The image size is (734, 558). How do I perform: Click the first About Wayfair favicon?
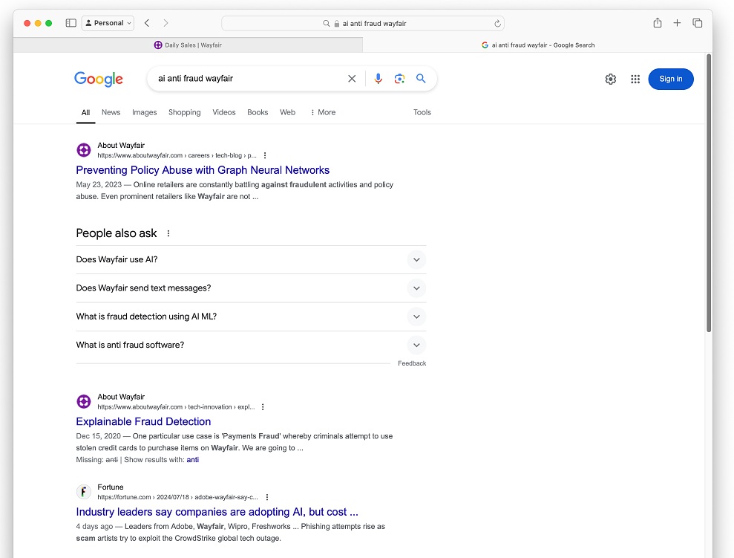pos(84,150)
